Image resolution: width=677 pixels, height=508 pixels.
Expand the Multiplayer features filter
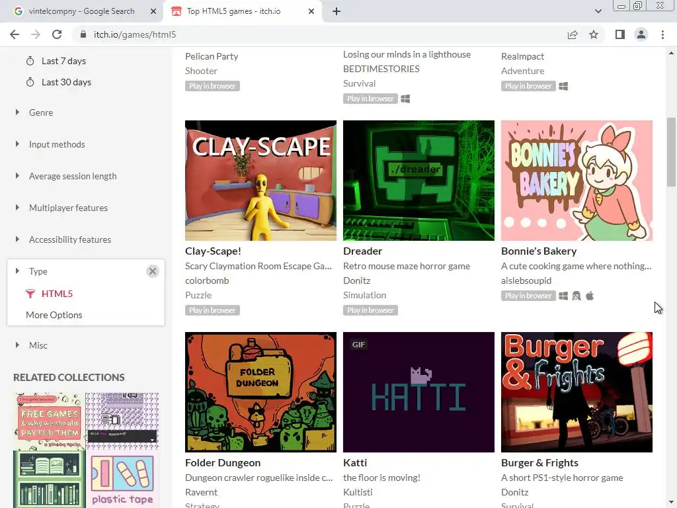[x=68, y=208]
